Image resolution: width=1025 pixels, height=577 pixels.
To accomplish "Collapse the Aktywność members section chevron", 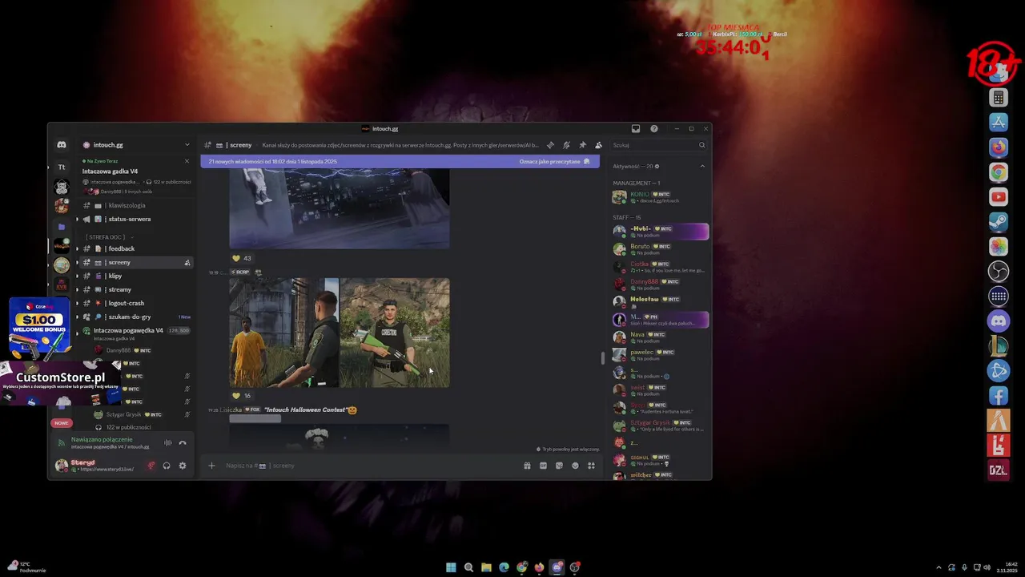I will (x=702, y=166).
